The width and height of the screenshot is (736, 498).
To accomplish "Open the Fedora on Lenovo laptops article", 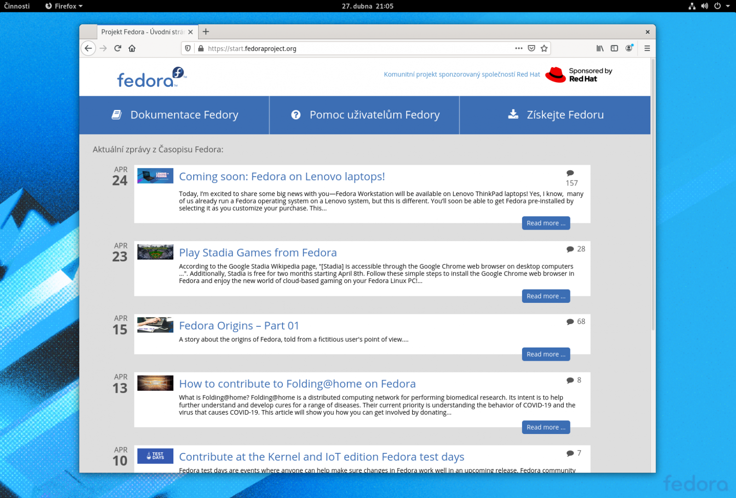I will point(282,176).
